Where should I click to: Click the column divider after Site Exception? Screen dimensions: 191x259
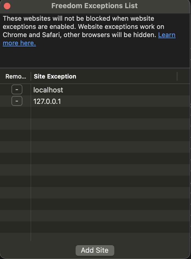click(x=177, y=76)
